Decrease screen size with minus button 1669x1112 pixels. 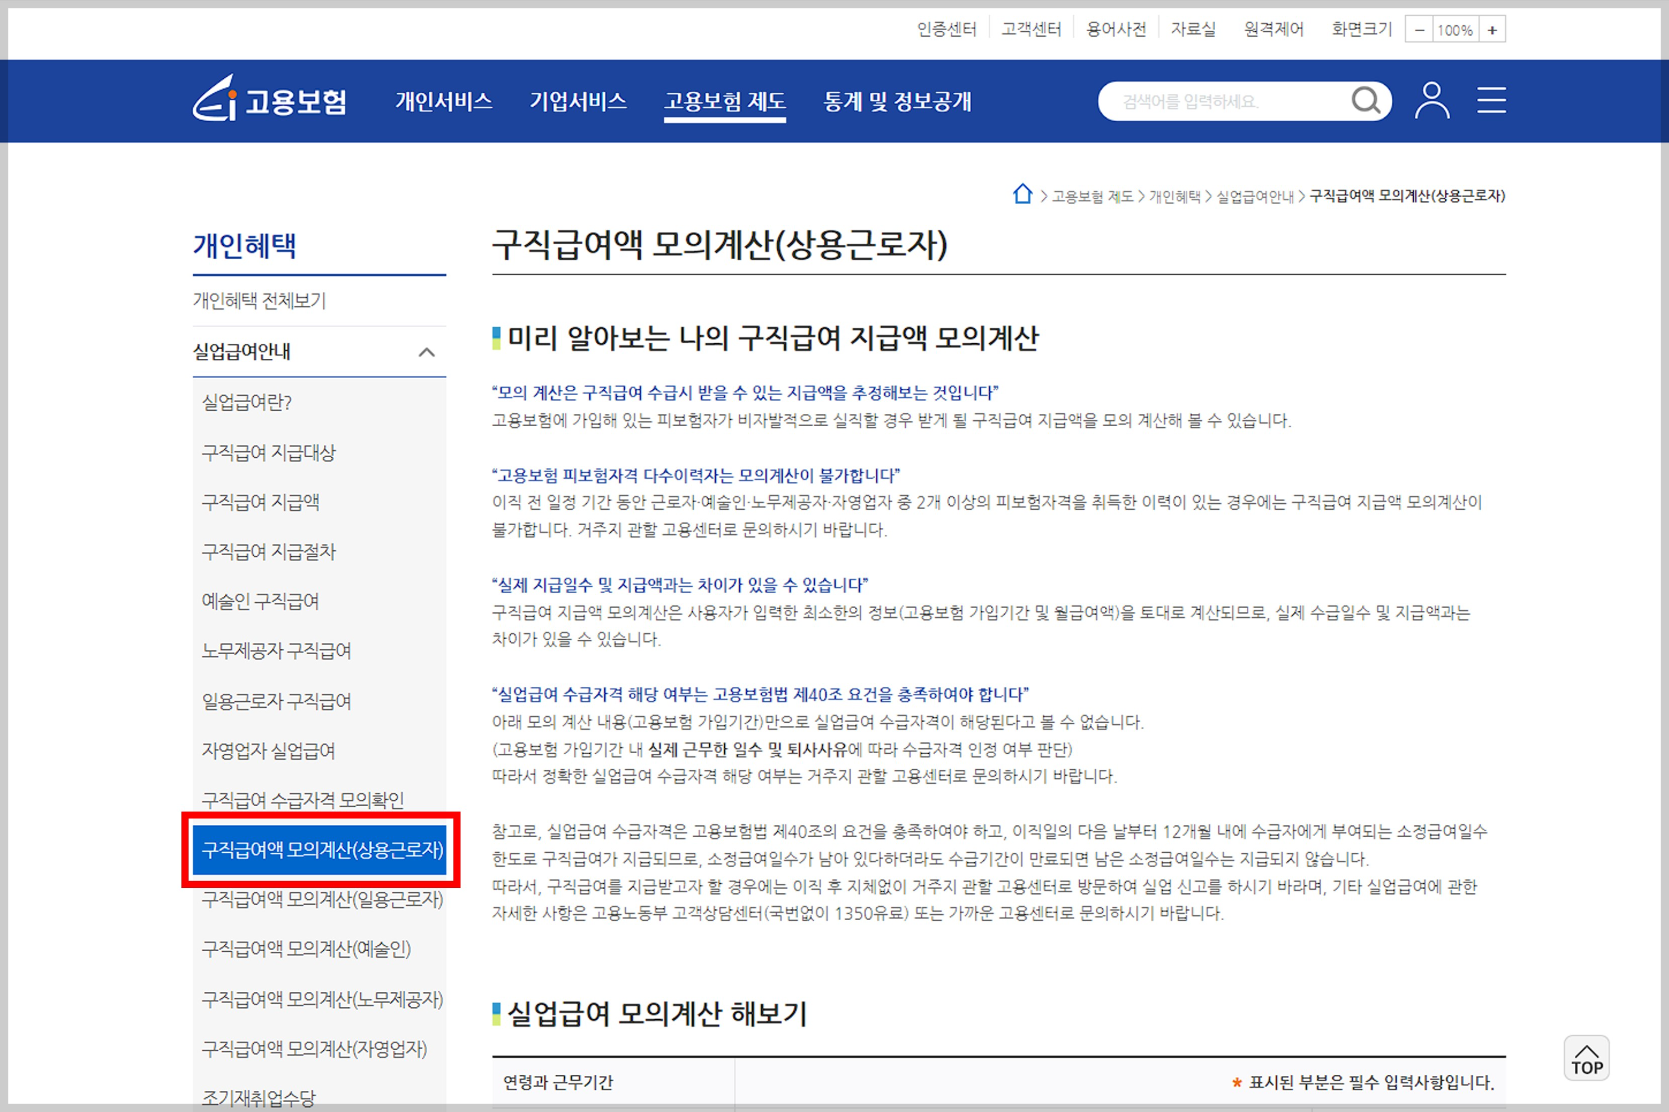click(x=1419, y=30)
